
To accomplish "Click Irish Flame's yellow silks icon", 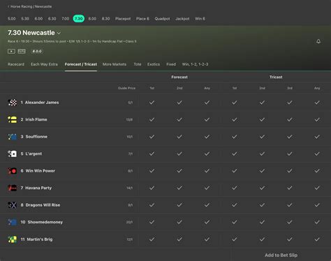I will pos(13,119).
